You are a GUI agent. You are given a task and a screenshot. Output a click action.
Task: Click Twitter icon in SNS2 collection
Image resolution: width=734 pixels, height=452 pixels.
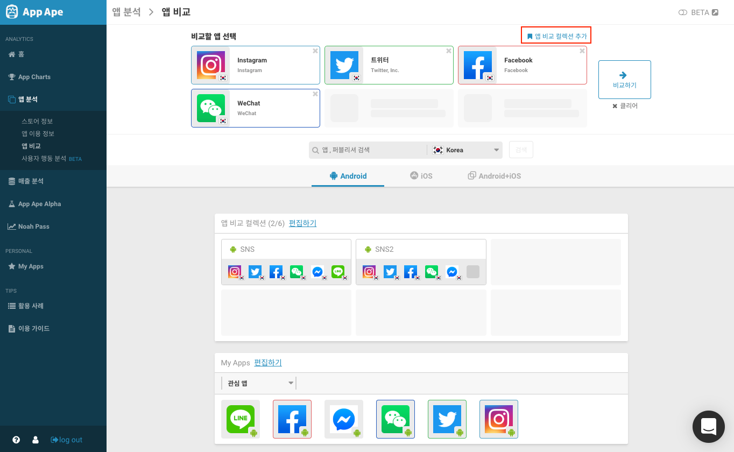[x=390, y=272]
